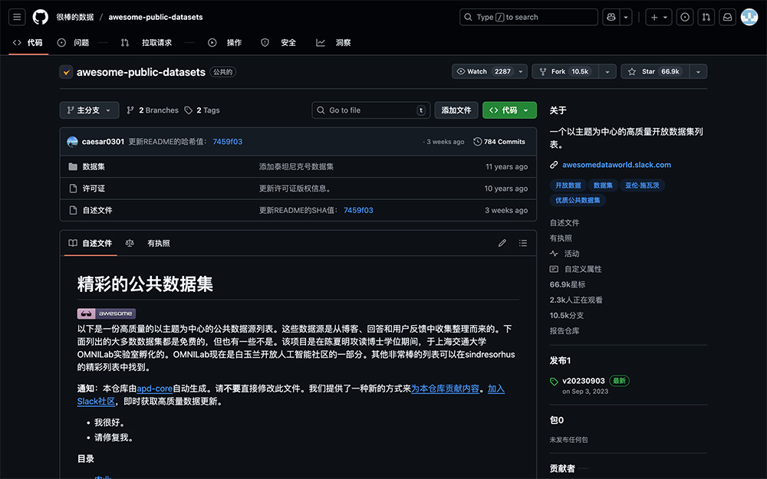The width and height of the screenshot is (767, 479).
Task: Switch to the 问题 tab
Action: click(74, 42)
